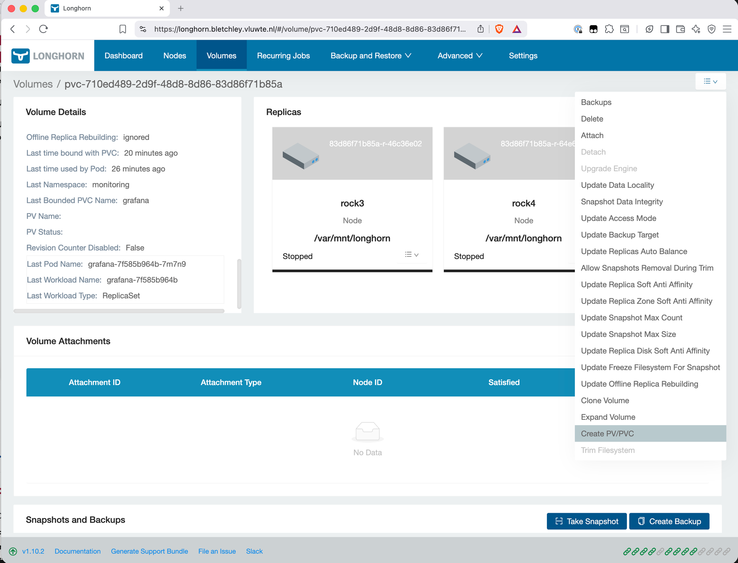Expand the rock3 replica actions menu

[x=411, y=255]
